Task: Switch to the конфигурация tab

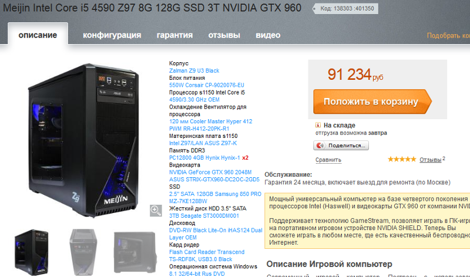Action: tap(112, 35)
